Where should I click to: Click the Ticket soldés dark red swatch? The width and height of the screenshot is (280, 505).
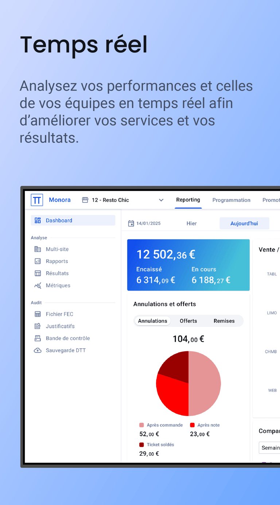click(x=141, y=445)
